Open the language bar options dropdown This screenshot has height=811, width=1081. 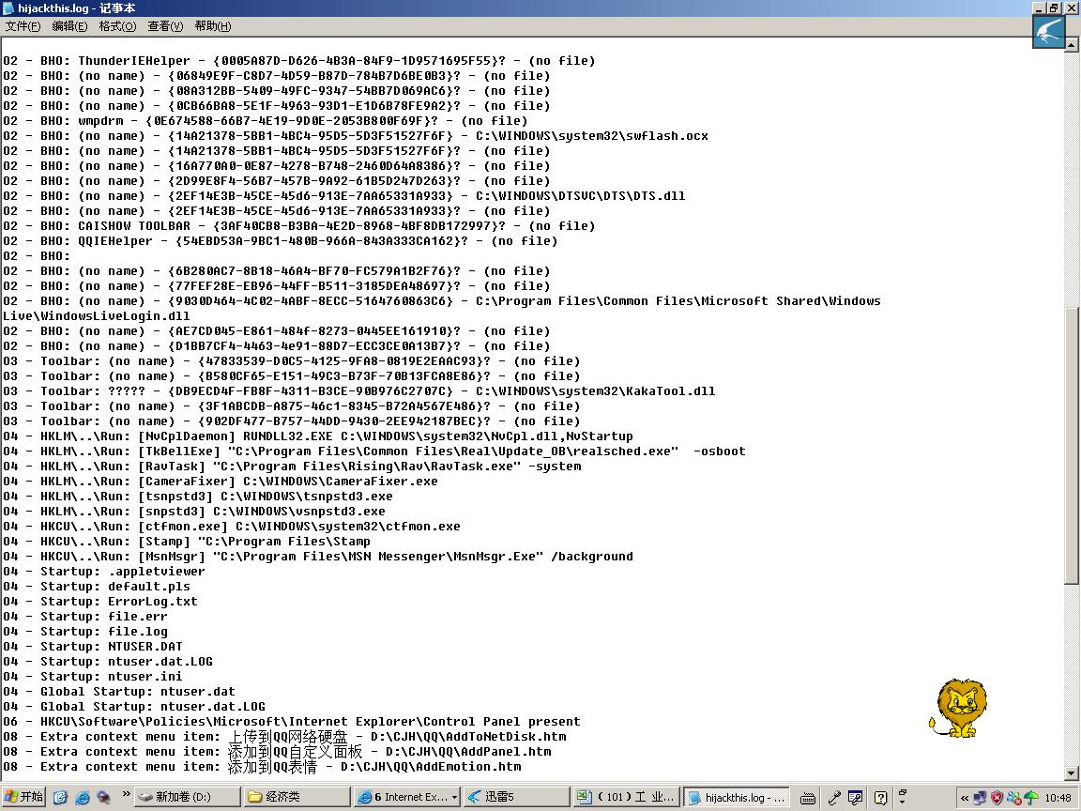click(903, 803)
